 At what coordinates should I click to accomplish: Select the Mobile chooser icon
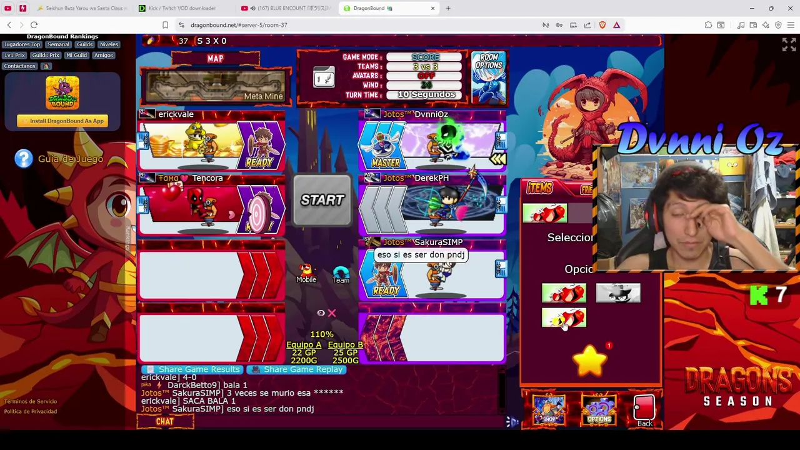[x=306, y=273]
